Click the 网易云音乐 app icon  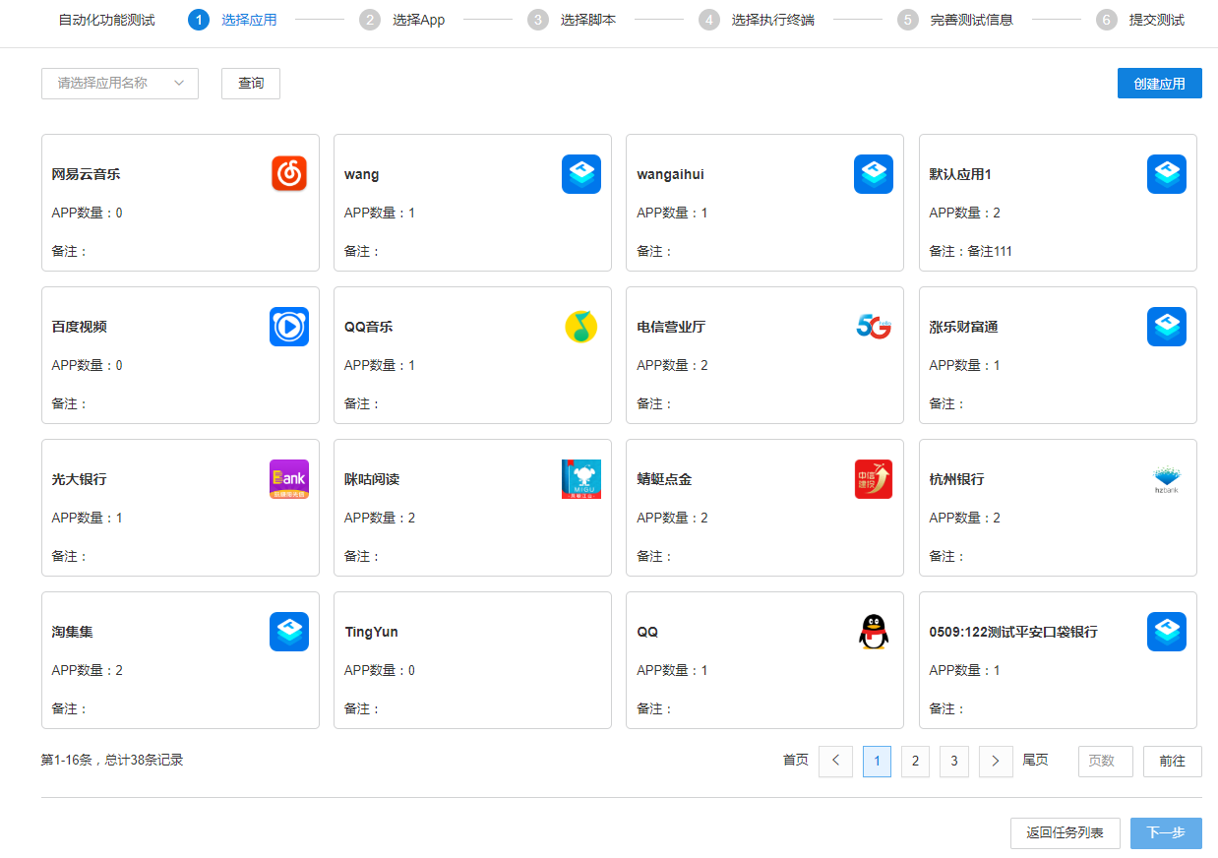(289, 174)
